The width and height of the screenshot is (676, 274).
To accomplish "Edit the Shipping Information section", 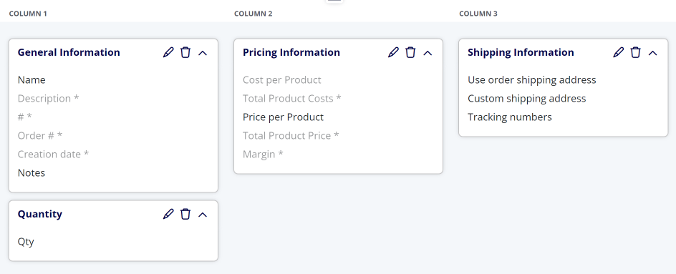I will [x=618, y=52].
